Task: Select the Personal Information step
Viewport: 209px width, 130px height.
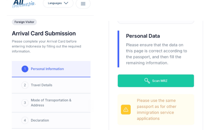Action: (x=47, y=69)
